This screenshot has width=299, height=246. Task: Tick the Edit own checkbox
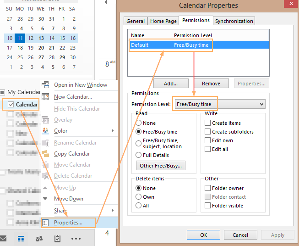(x=207, y=140)
